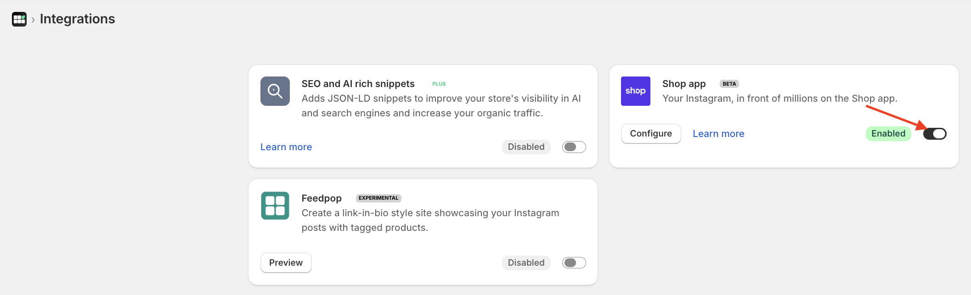Image resolution: width=971 pixels, height=295 pixels.
Task: Click the purple Shop app icon
Action: click(636, 91)
